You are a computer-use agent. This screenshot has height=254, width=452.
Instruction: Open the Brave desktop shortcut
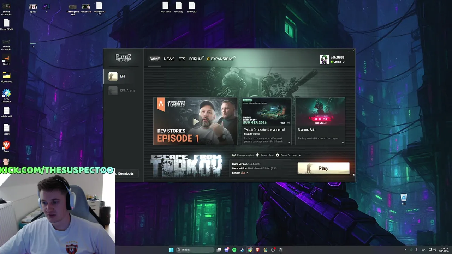6,147
